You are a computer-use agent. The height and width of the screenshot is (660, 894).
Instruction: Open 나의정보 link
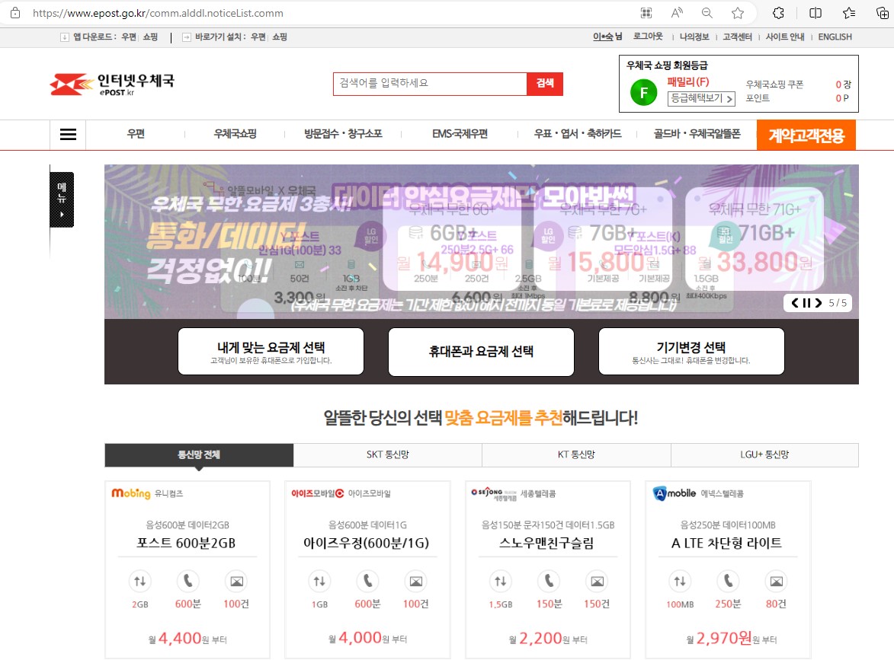pos(694,37)
